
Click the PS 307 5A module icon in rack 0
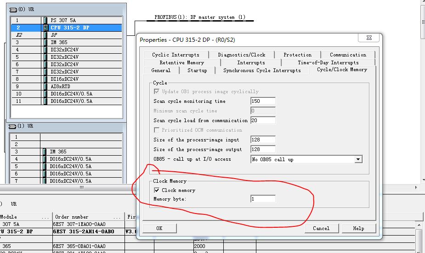pos(45,20)
